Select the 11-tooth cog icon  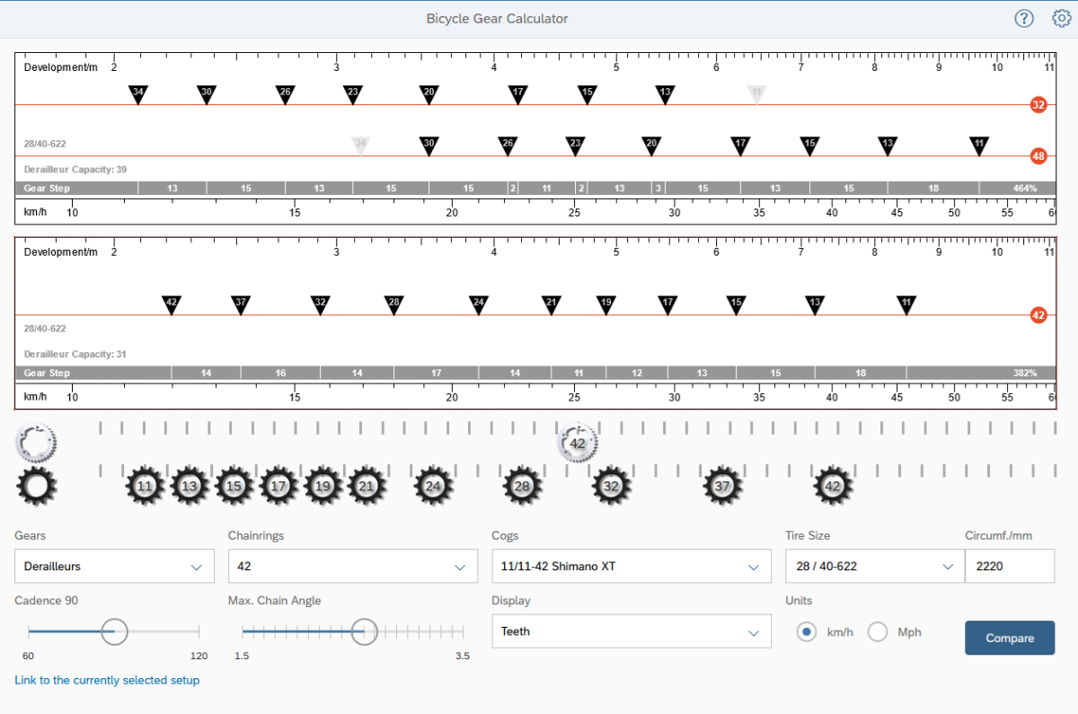point(145,486)
